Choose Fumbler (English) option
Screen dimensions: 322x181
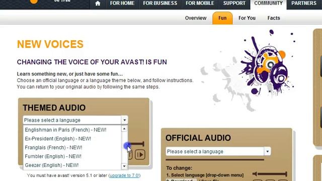(x=72, y=156)
